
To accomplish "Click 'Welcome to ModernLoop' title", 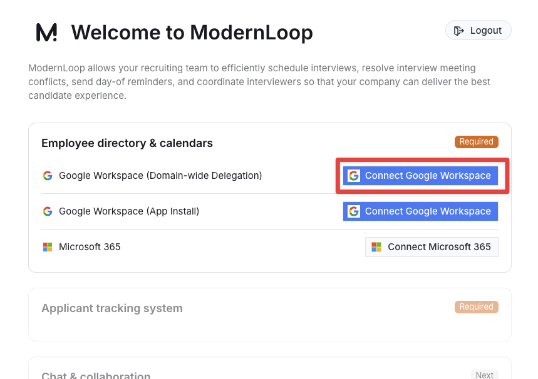I will pos(192,33).
